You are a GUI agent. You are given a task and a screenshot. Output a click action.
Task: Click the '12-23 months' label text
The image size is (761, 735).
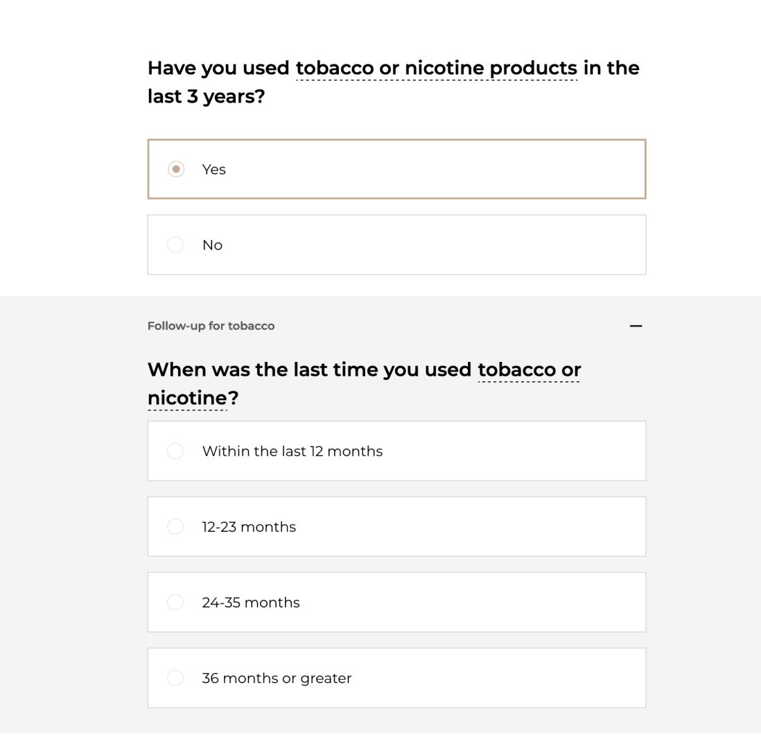click(249, 526)
